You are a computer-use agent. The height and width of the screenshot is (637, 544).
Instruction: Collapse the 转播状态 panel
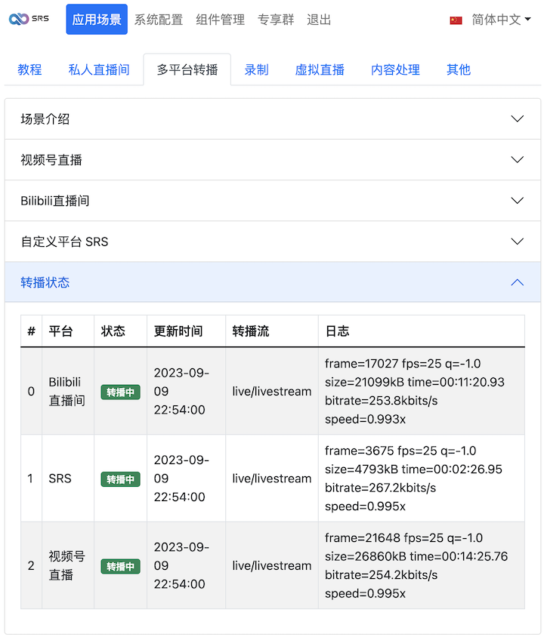tap(272, 282)
